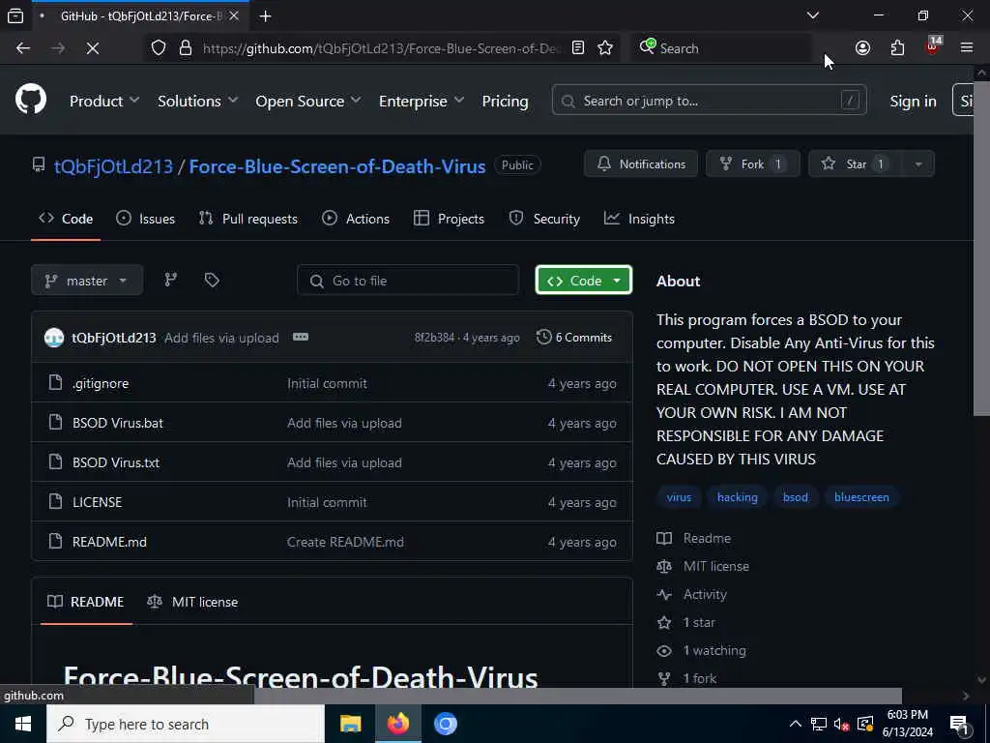The width and height of the screenshot is (990, 743).
Task: Open star lists dropdown arrow
Action: tap(918, 164)
